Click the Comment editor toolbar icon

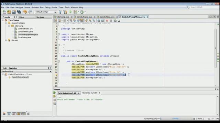coord(115,20)
